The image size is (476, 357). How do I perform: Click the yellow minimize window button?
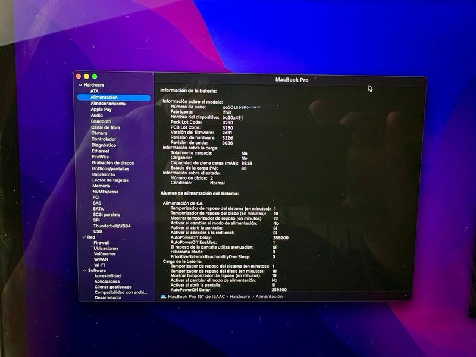point(86,76)
